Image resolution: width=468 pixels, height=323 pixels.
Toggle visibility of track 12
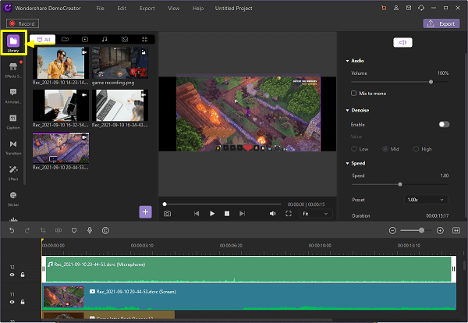click(12, 275)
